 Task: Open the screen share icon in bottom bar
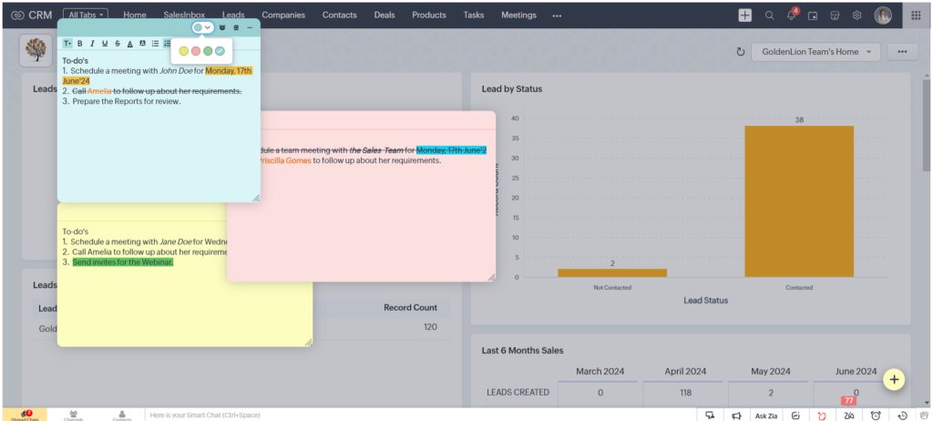(x=709, y=416)
